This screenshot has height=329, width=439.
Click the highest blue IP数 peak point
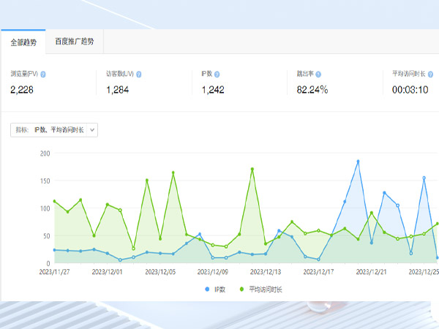[x=358, y=162]
